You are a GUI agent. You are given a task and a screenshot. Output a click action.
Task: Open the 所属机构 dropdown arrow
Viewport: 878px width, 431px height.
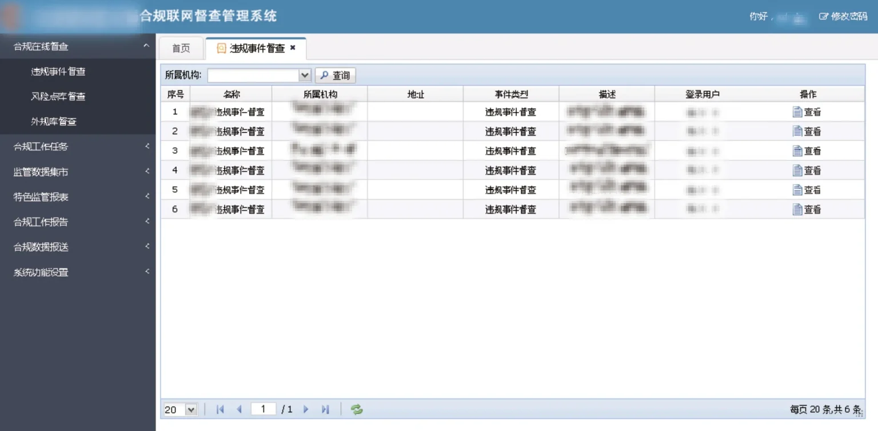305,75
